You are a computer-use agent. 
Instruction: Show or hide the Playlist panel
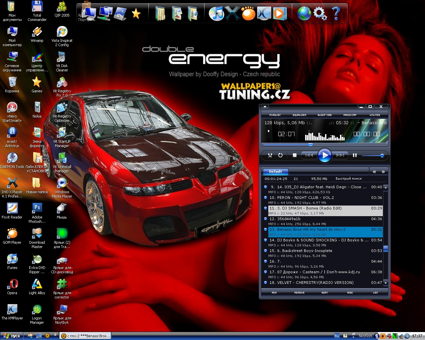pos(275,115)
